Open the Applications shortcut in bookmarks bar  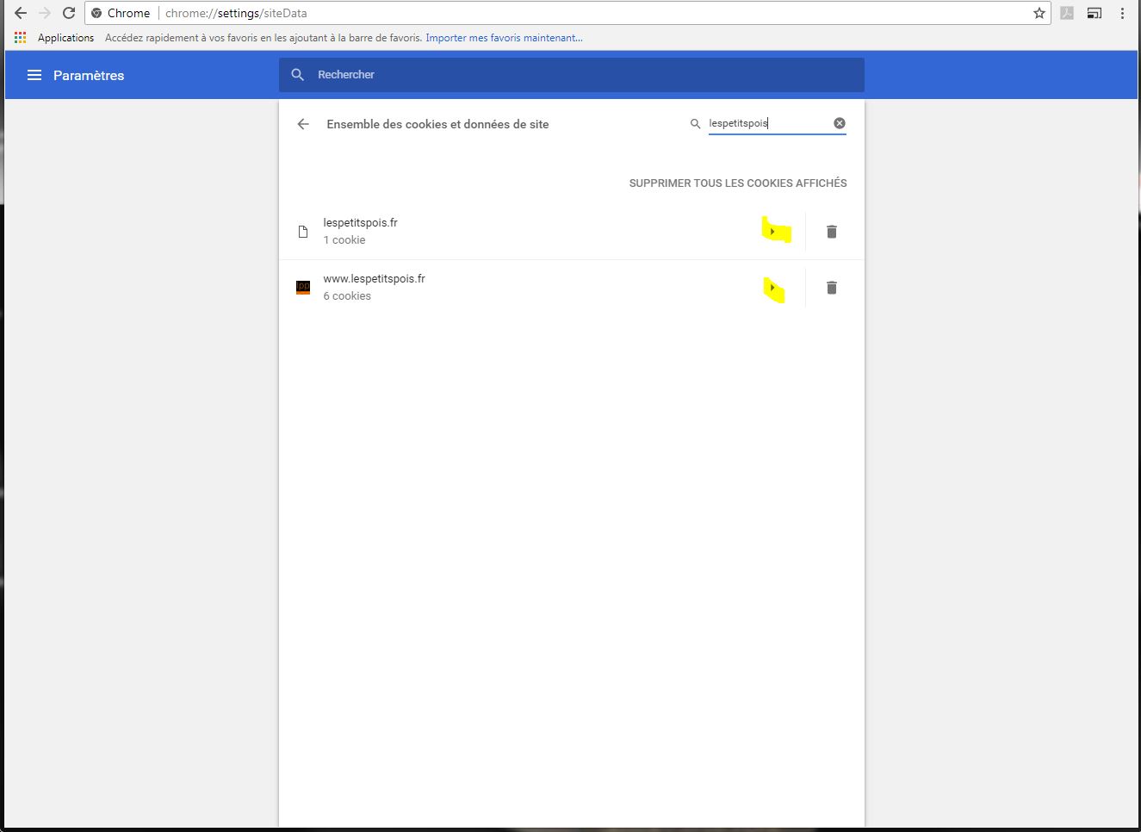55,38
